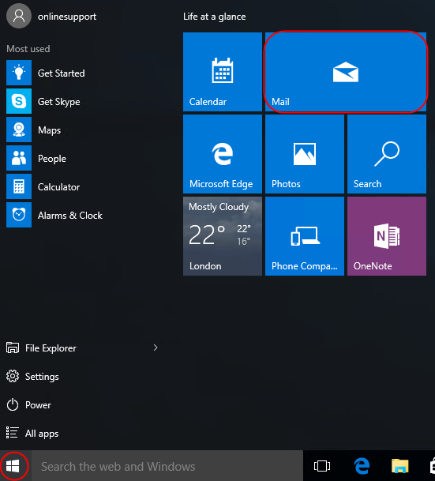Click the Windows Start button
The image size is (435, 481).
tap(13, 466)
